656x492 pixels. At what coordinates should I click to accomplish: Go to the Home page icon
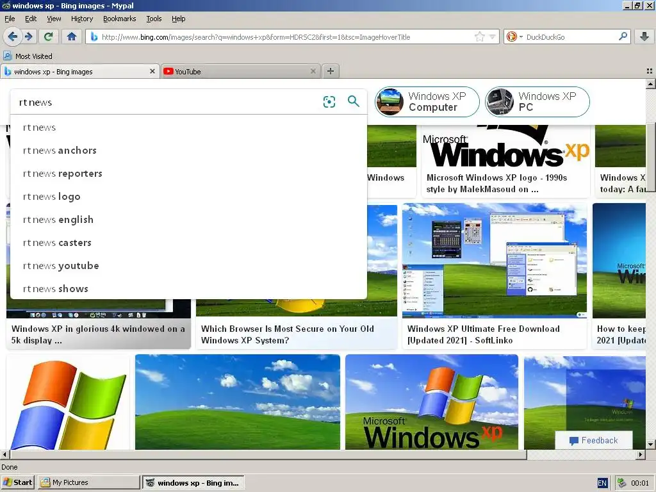coord(72,37)
